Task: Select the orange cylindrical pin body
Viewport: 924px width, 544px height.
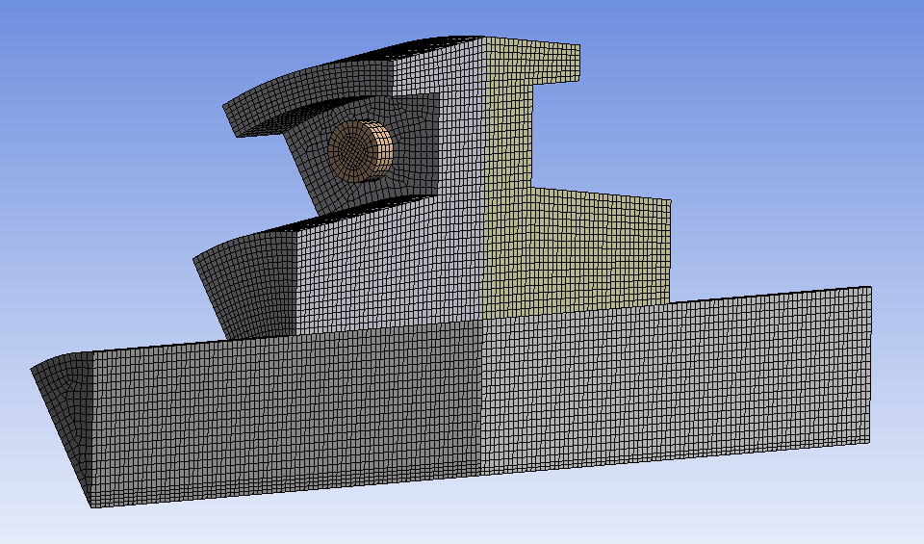Action: pos(359,151)
